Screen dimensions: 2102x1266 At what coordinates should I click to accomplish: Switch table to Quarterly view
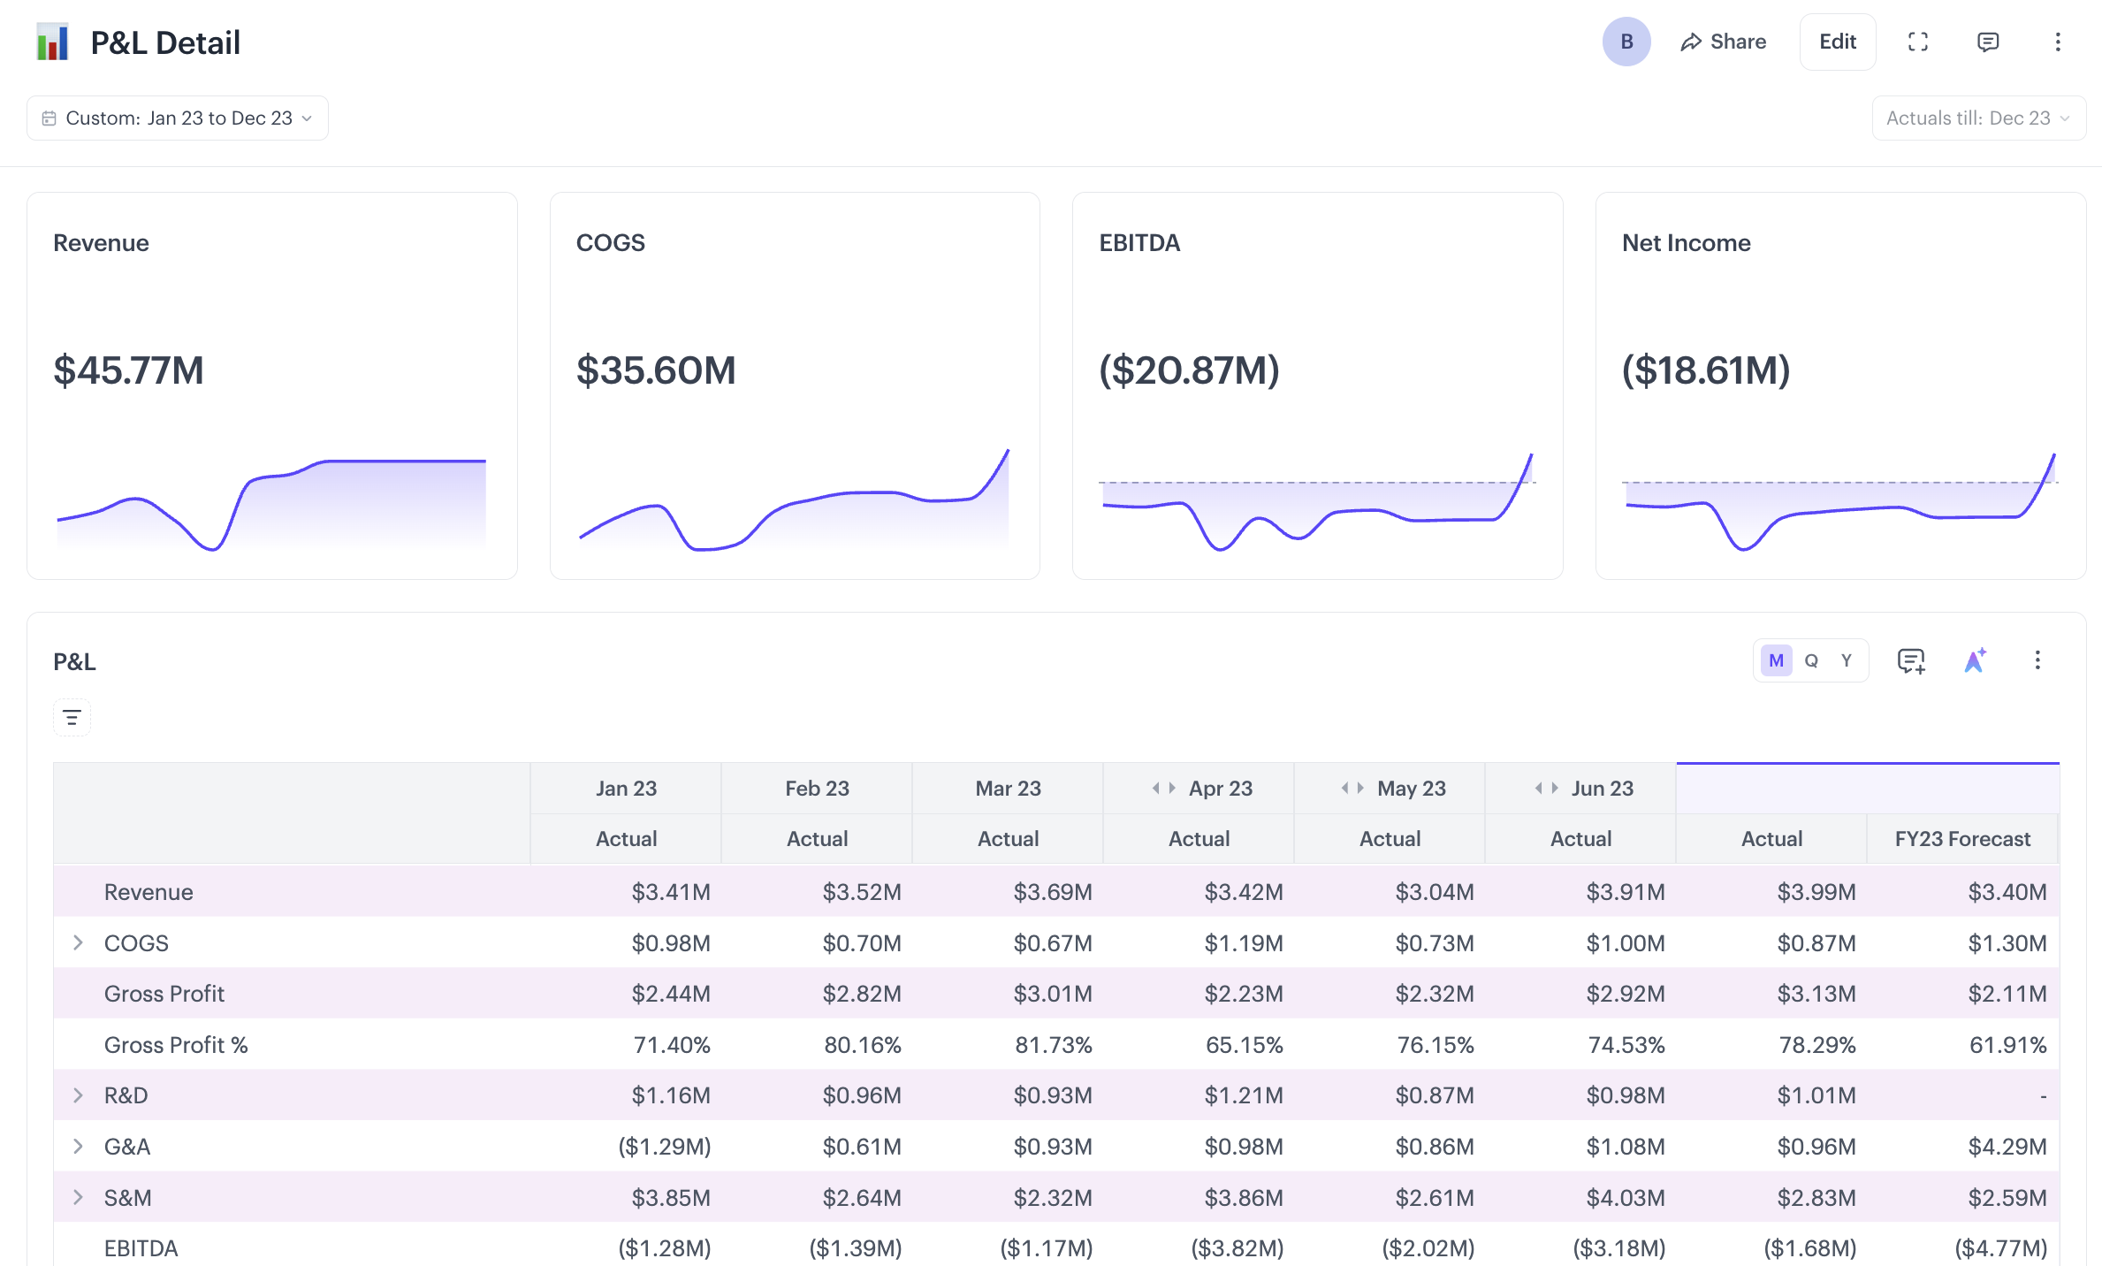tap(1811, 660)
